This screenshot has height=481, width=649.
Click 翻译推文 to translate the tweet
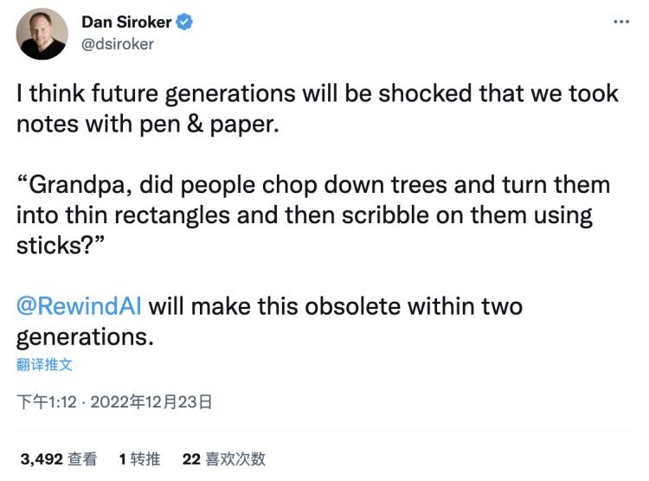[x=45, y=364]
